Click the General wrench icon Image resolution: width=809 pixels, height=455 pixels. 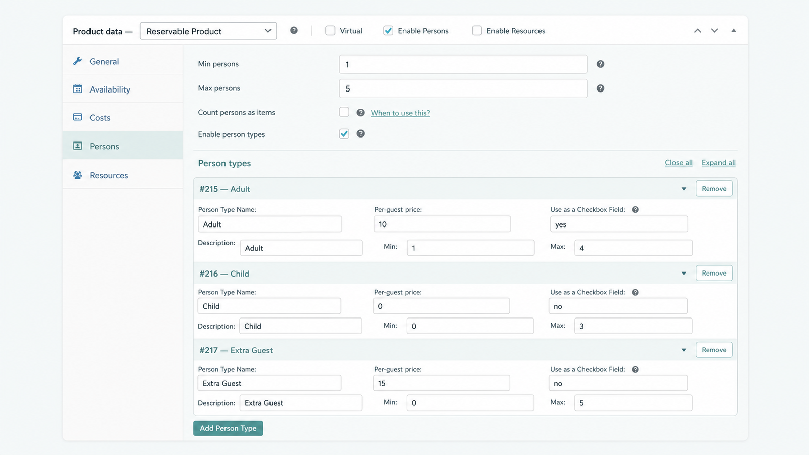point(77,61)
